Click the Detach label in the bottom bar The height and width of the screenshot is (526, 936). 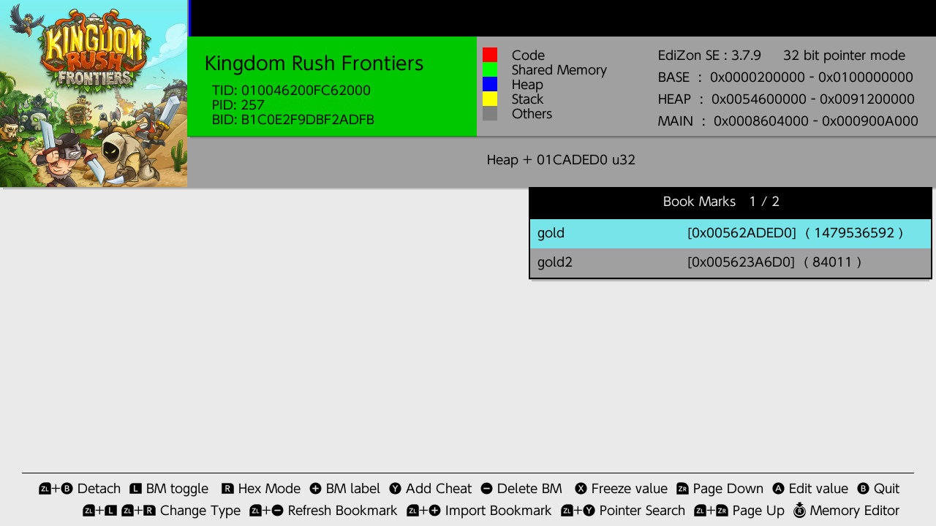[x=99, y=489]
